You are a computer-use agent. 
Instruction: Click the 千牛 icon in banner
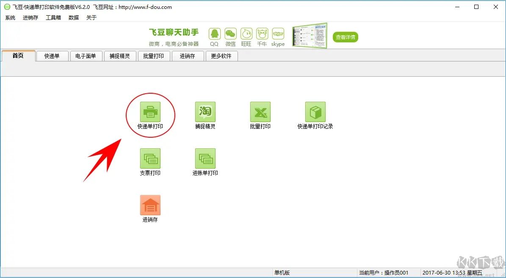[262, 33]
